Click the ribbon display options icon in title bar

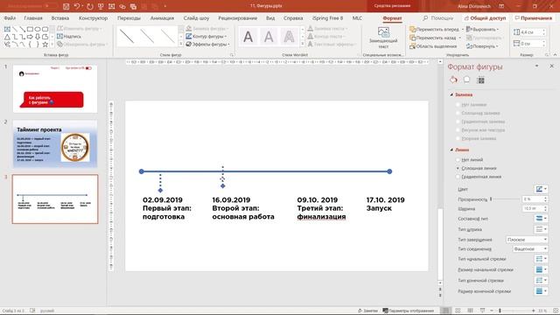(501, 6)
